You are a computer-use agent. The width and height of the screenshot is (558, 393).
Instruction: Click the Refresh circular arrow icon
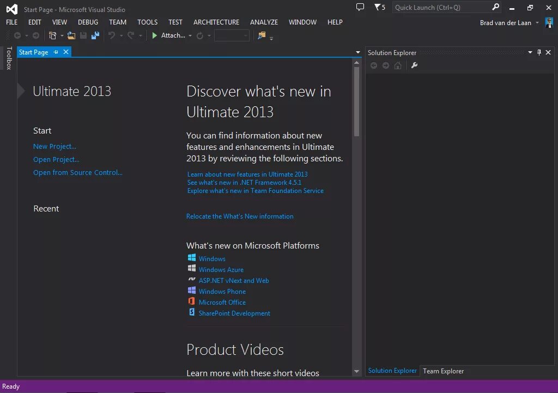200,35
